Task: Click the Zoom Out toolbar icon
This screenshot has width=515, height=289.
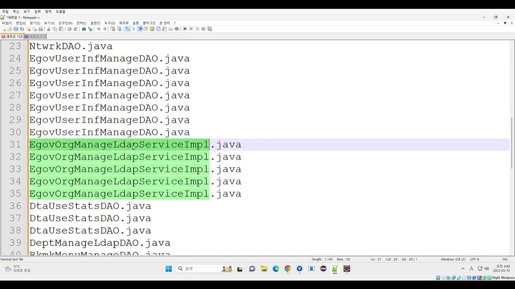Action: [x=105, y=29]
